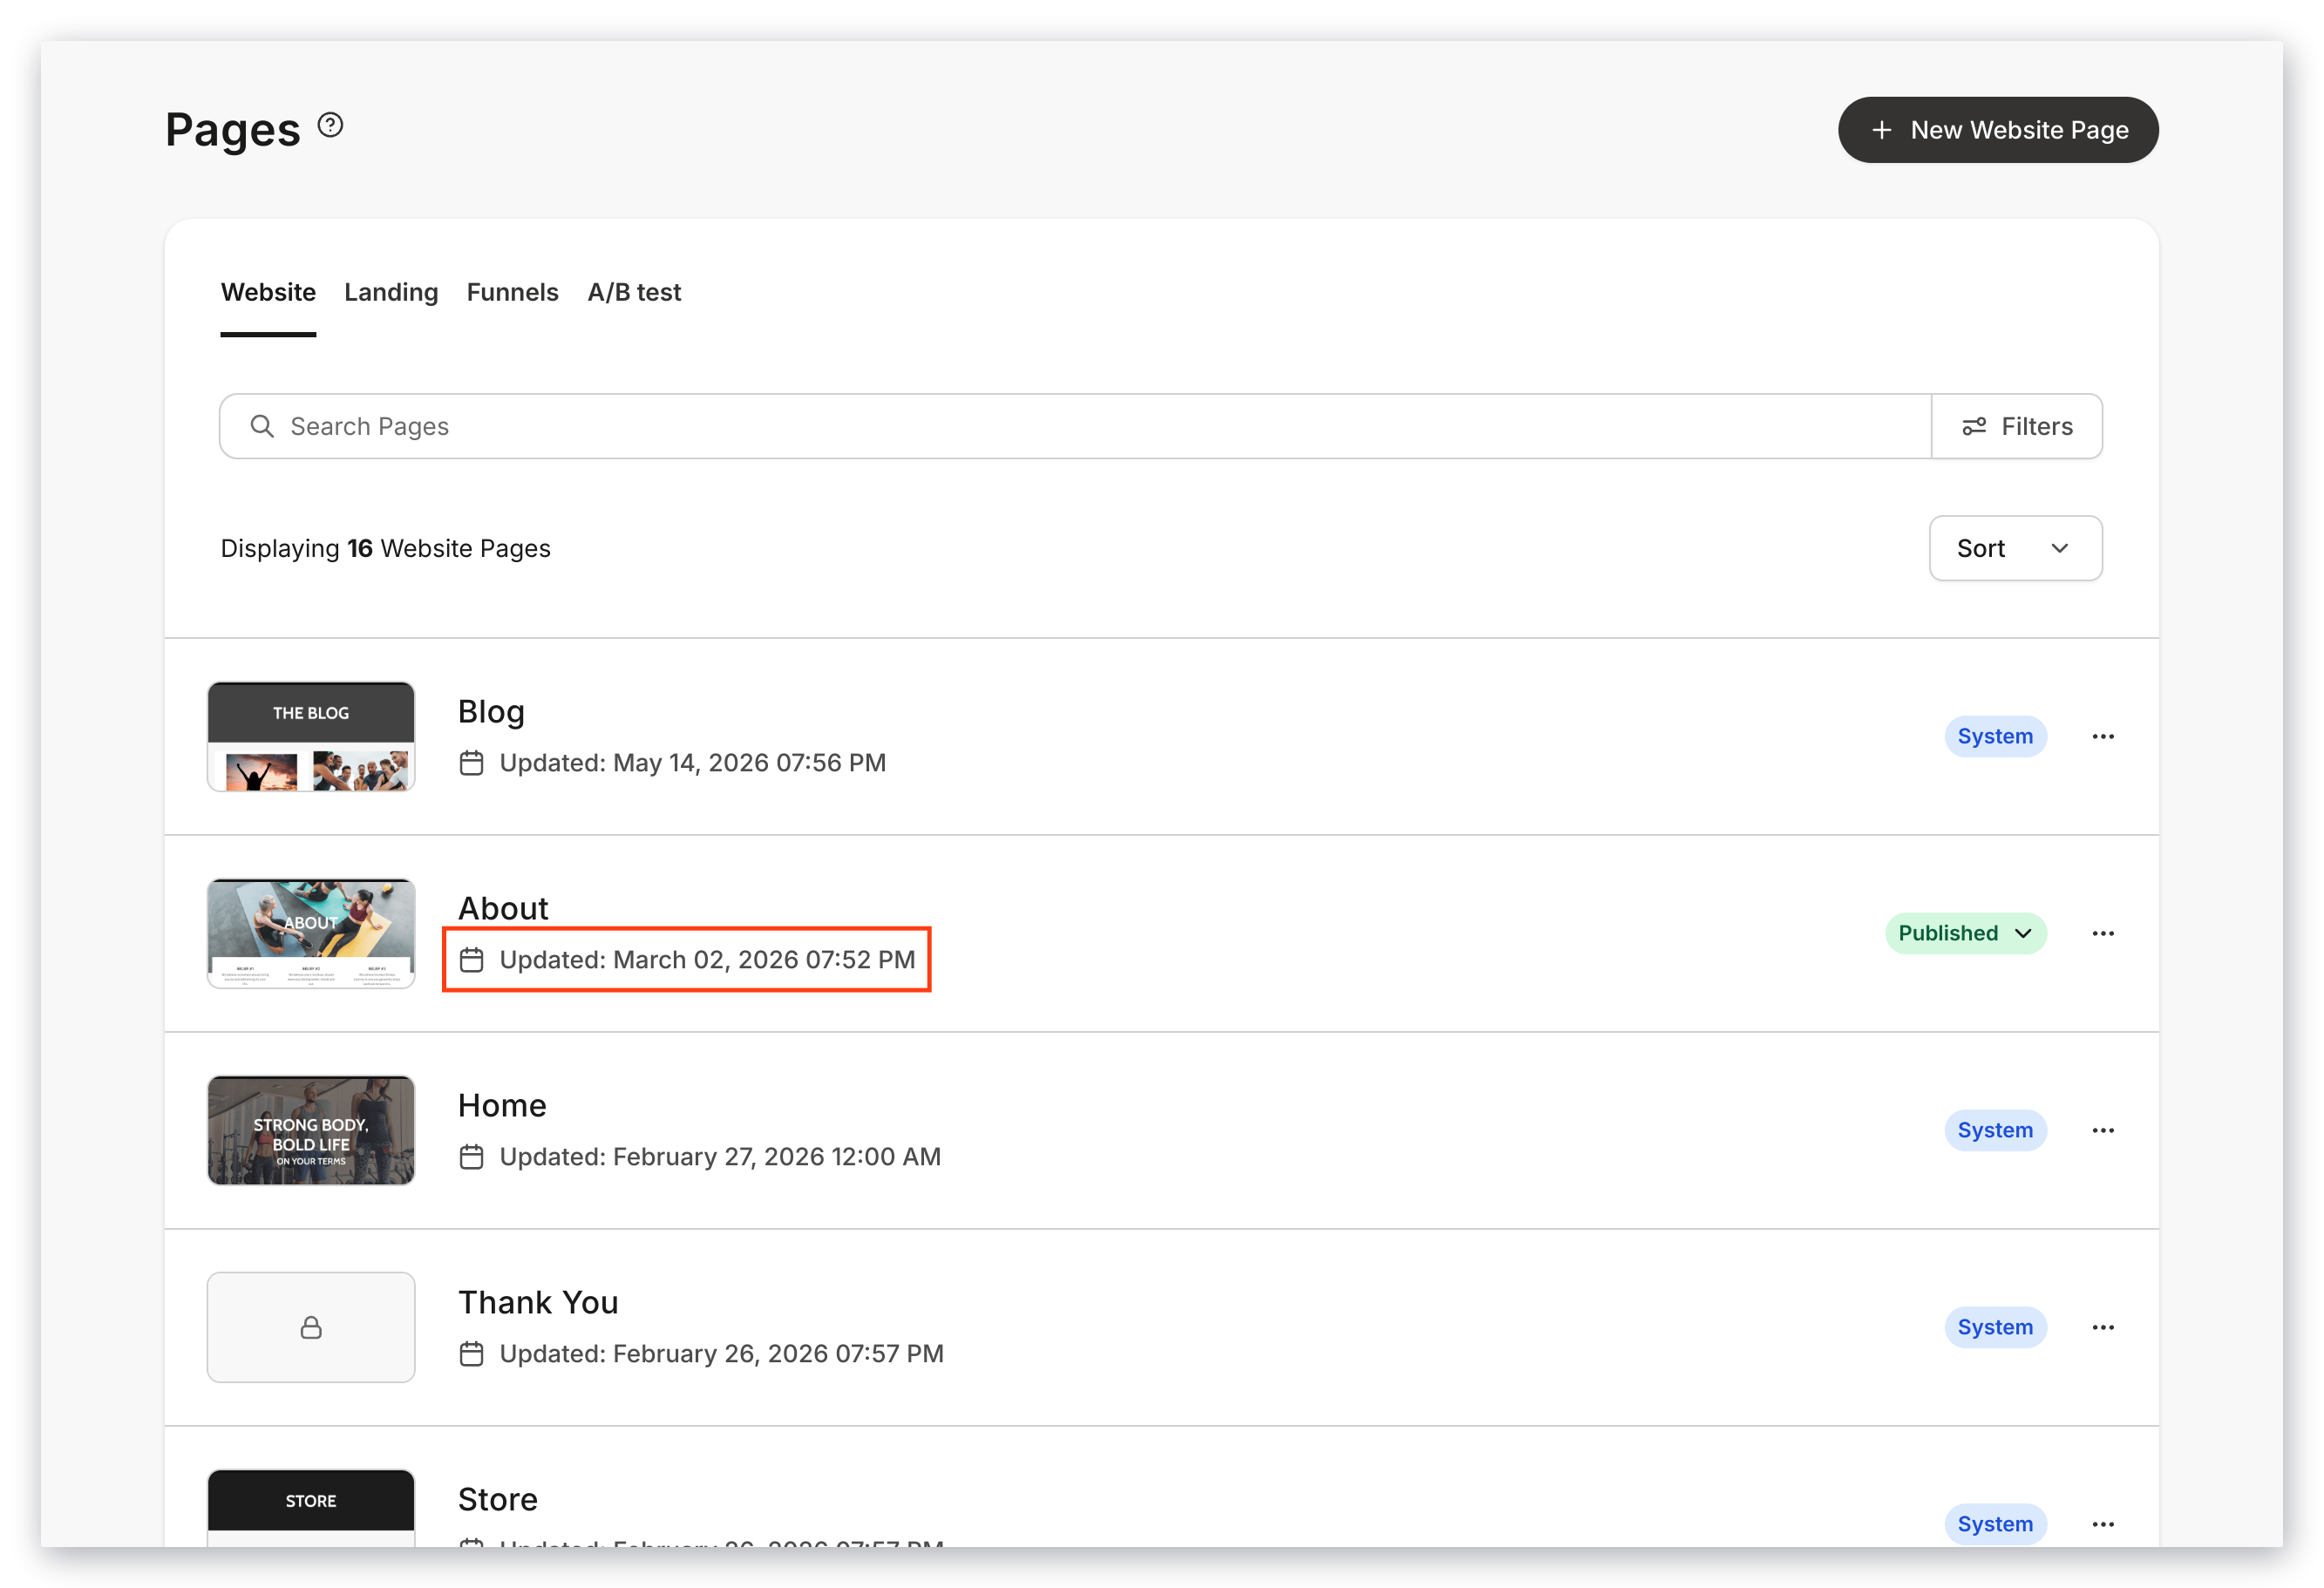
Task: Click 'Updated: May 14, 2026 07:56 PM' text
Action: [692, 763]
